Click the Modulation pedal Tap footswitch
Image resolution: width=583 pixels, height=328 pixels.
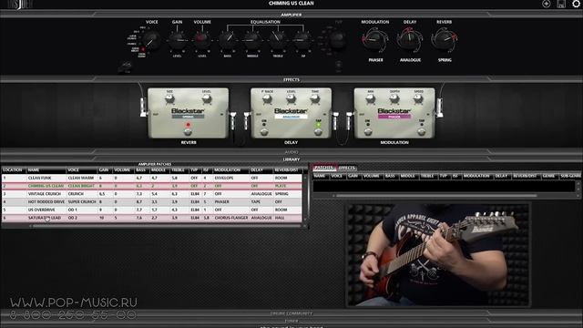pyautogui.click(x=422, y=132)
